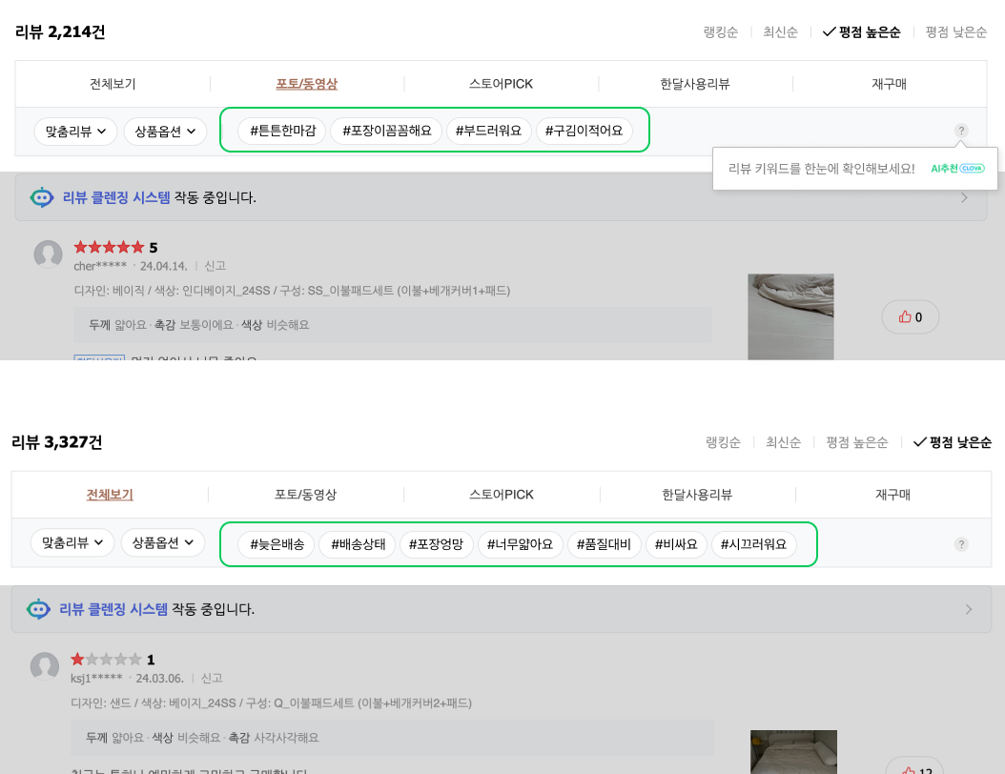
Task: Click the AI추천 CLOVA badge in tooltip
Action: [957, 169]
